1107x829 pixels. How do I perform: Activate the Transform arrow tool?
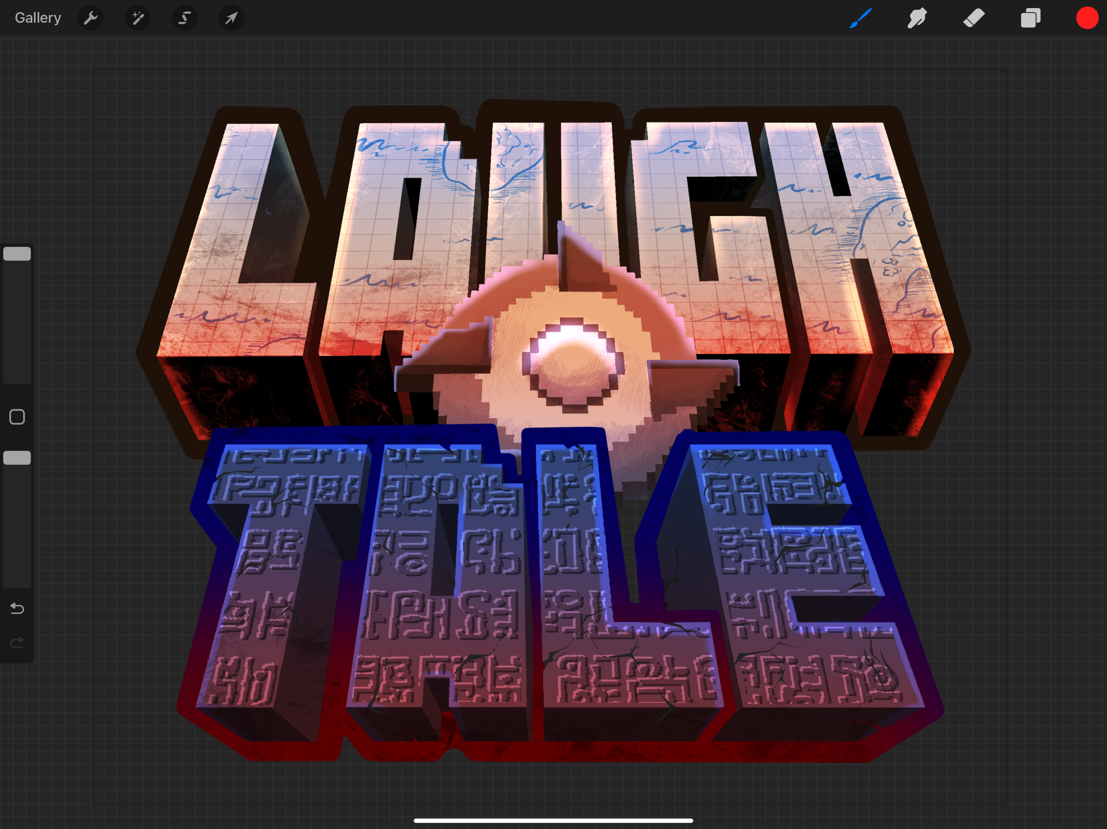231,19
